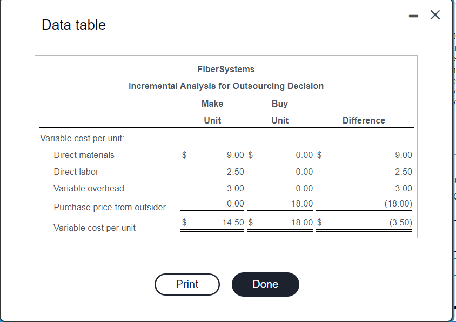
Task: Select the (3.50) difference total
Action: point(400,222)
